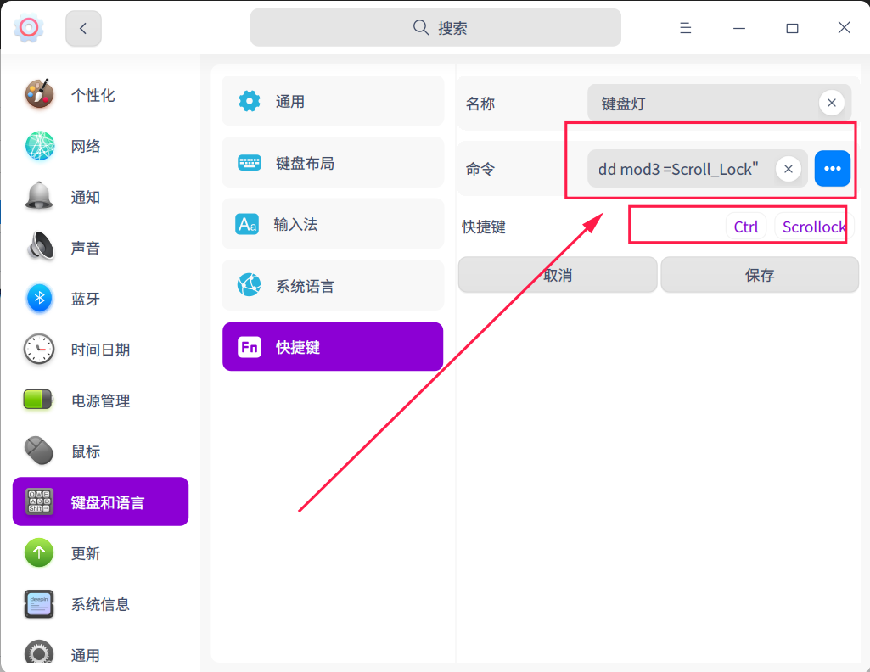The height and width of the screenshot is (672, 870).
Task: Open the 系统信息 settings section
Action: [100, 604]
